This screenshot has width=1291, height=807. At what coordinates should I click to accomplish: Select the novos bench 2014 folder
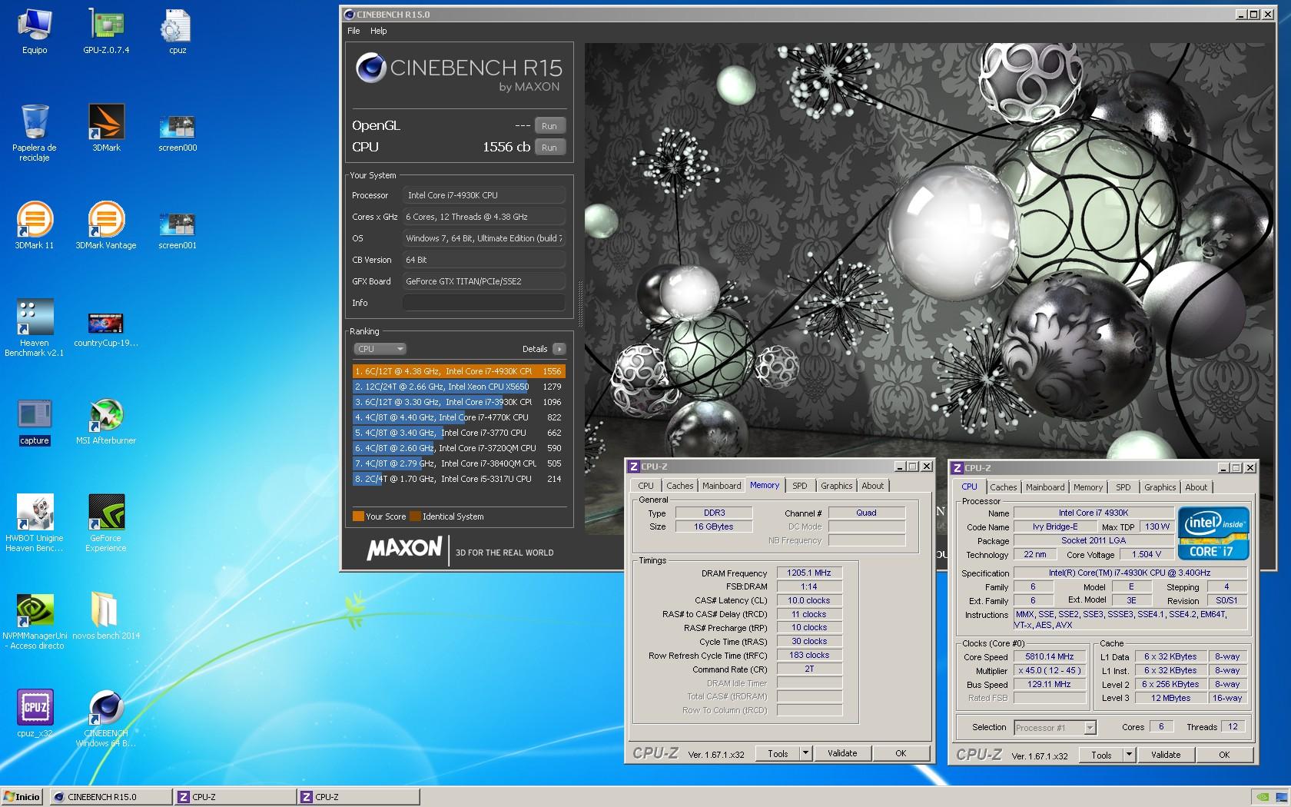click(x=106, y=616)
